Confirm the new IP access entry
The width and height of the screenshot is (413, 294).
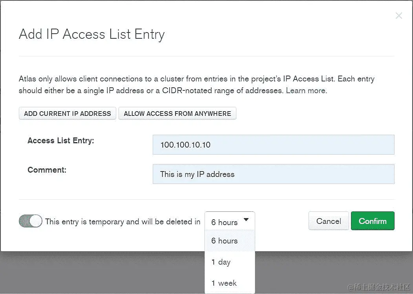coord(373,221)
